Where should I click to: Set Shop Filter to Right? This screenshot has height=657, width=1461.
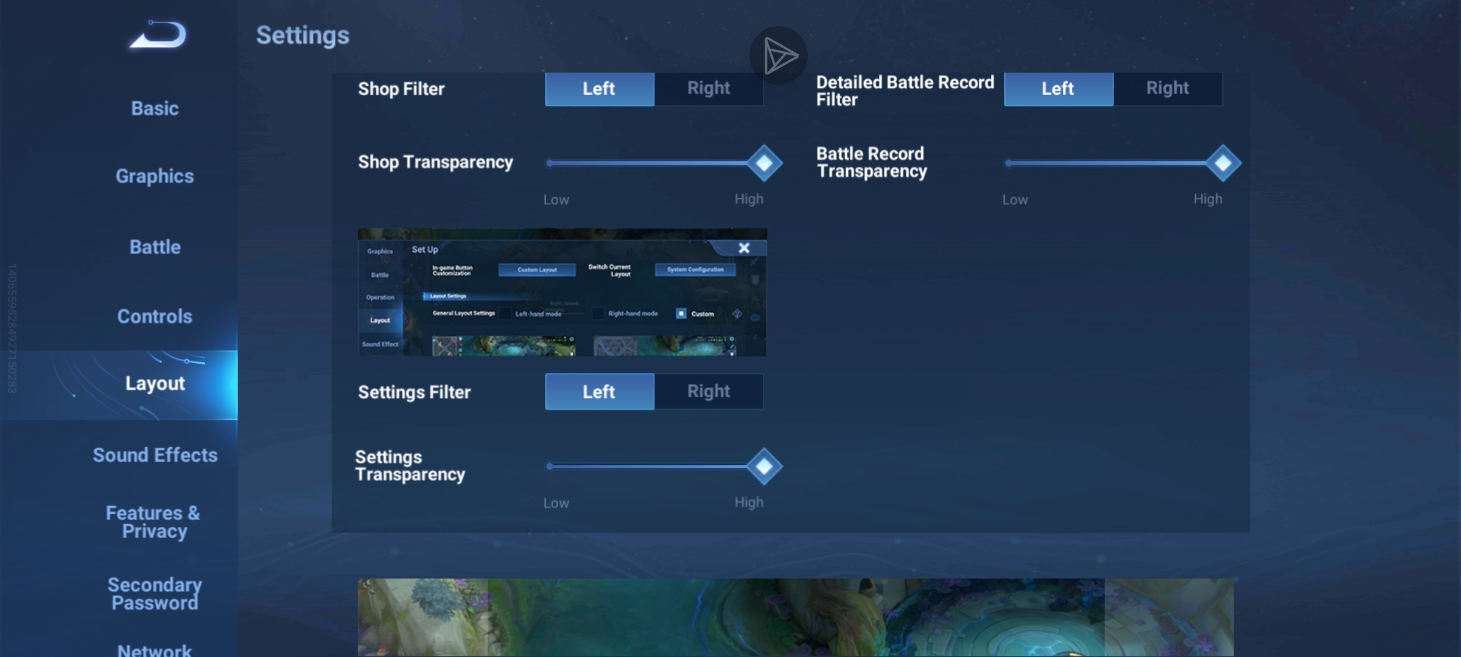(709, 89)
